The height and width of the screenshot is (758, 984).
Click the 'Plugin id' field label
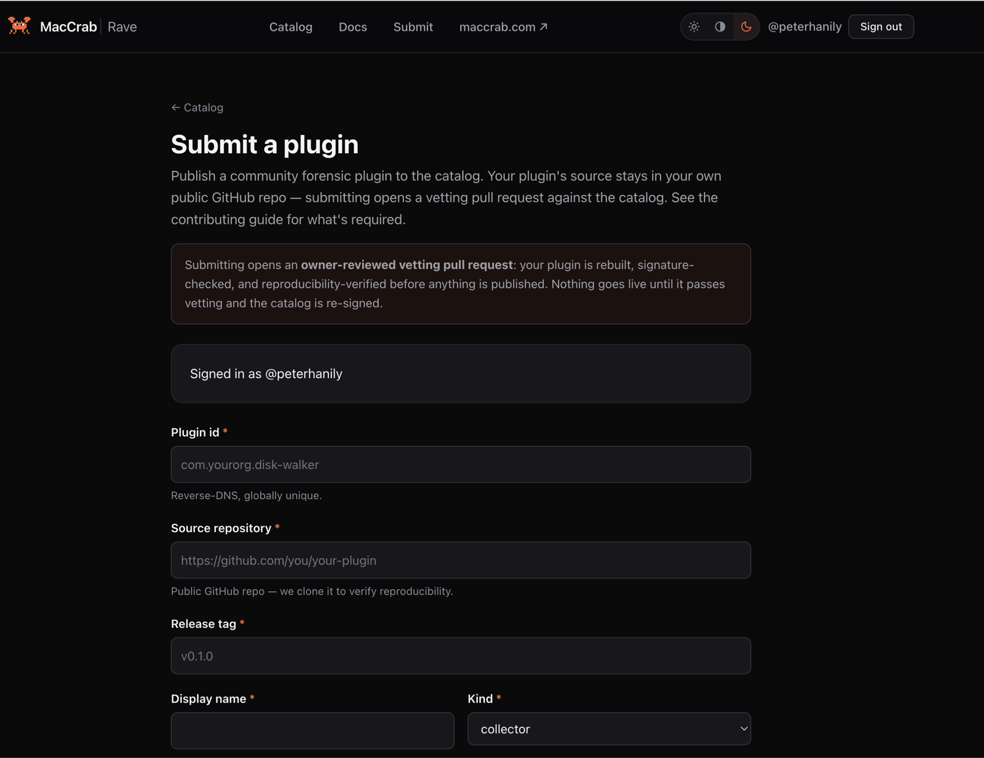(195, 432)
